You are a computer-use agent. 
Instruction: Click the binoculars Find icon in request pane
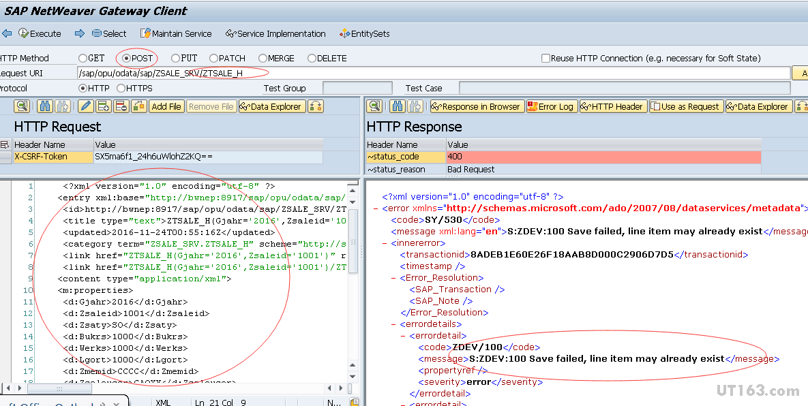click(45, 106)
